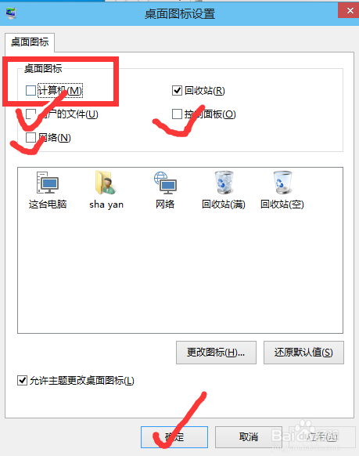Click the 还原默认值(S) restore defaults button
359x456 pixels.
click(x=303, y=353)
